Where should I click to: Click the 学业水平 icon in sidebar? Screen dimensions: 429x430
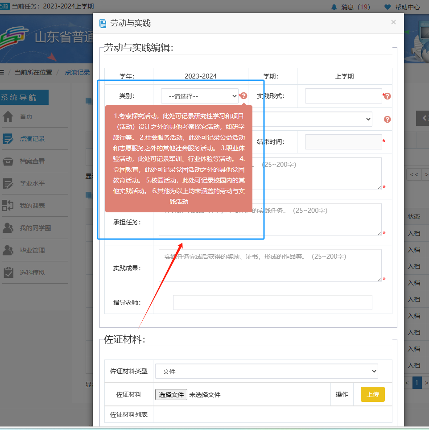[x=8, y=183]
